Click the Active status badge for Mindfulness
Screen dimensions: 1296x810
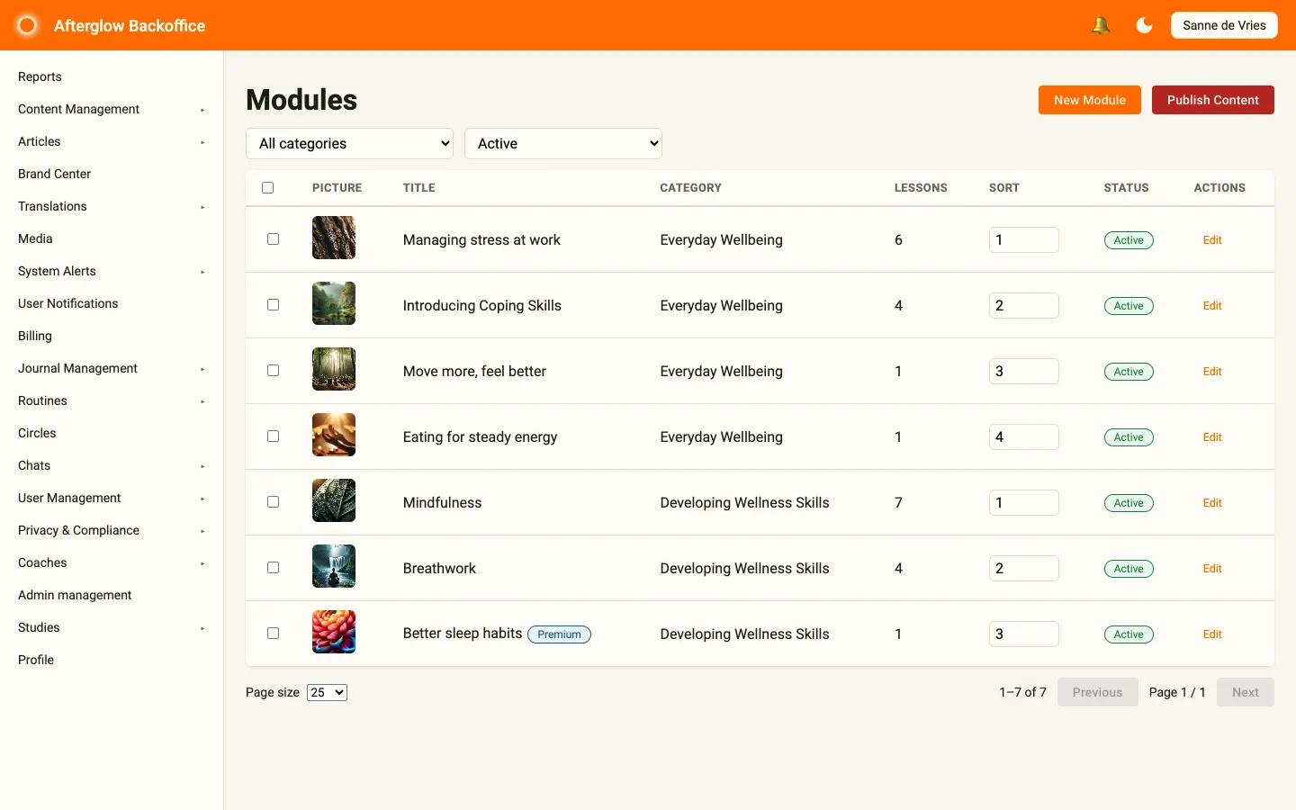(1129, 503)
